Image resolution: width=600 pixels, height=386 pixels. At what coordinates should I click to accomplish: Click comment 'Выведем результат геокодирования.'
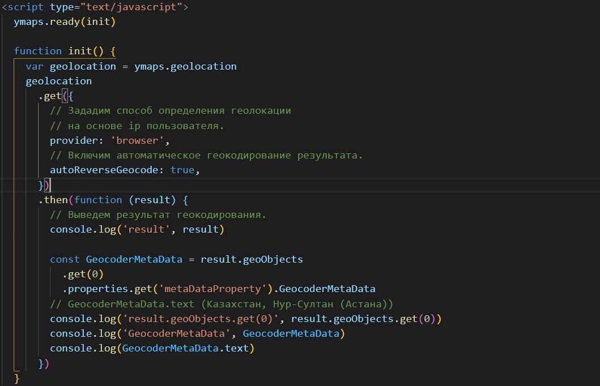(158, 215)
